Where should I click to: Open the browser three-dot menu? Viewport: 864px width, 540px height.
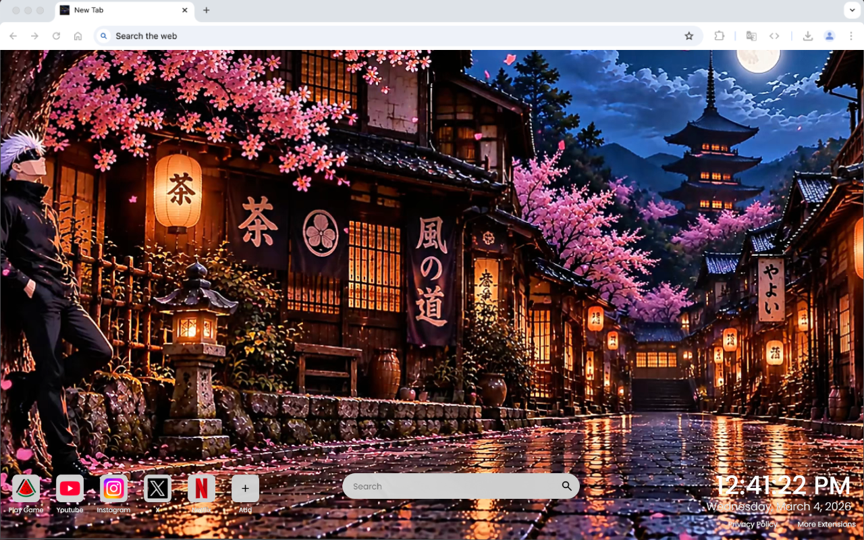(x=851, y=36)
